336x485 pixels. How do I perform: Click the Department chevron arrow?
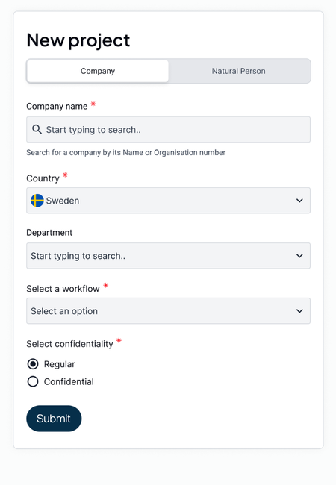coord(299,256)
